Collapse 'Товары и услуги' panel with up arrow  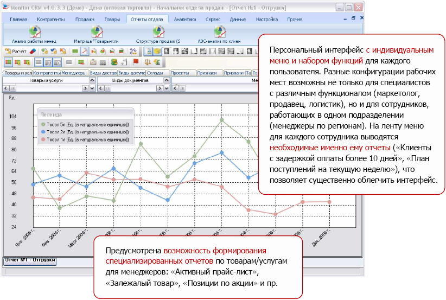pos(92,80)
